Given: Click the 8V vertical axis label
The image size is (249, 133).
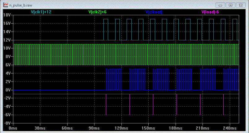Looking at the screenshot, I should (x=8, y=57).
